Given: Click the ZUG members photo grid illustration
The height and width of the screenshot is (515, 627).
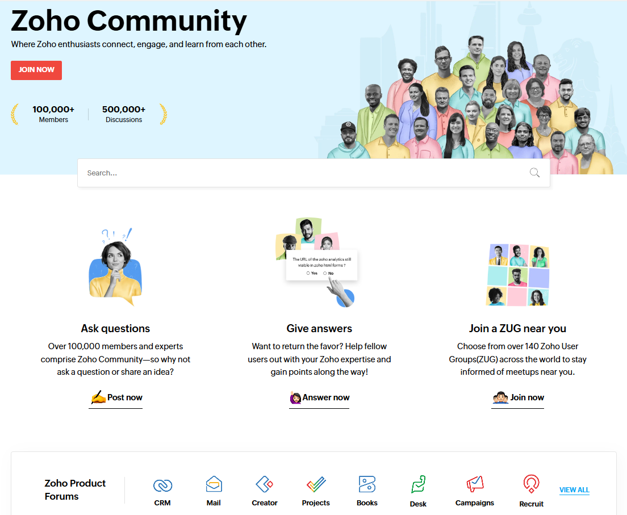Looking at the screenshot, I should coord(517,275).
